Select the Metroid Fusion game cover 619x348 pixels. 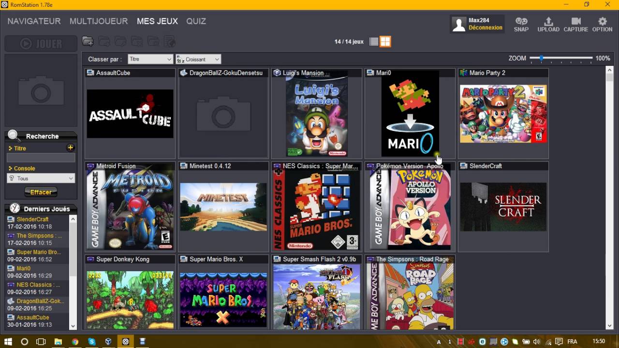(x=130, y=206)
